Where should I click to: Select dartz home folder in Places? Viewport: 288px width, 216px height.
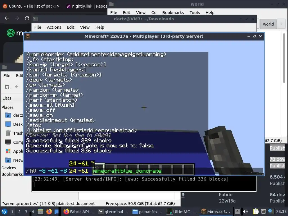click(14, 115)
